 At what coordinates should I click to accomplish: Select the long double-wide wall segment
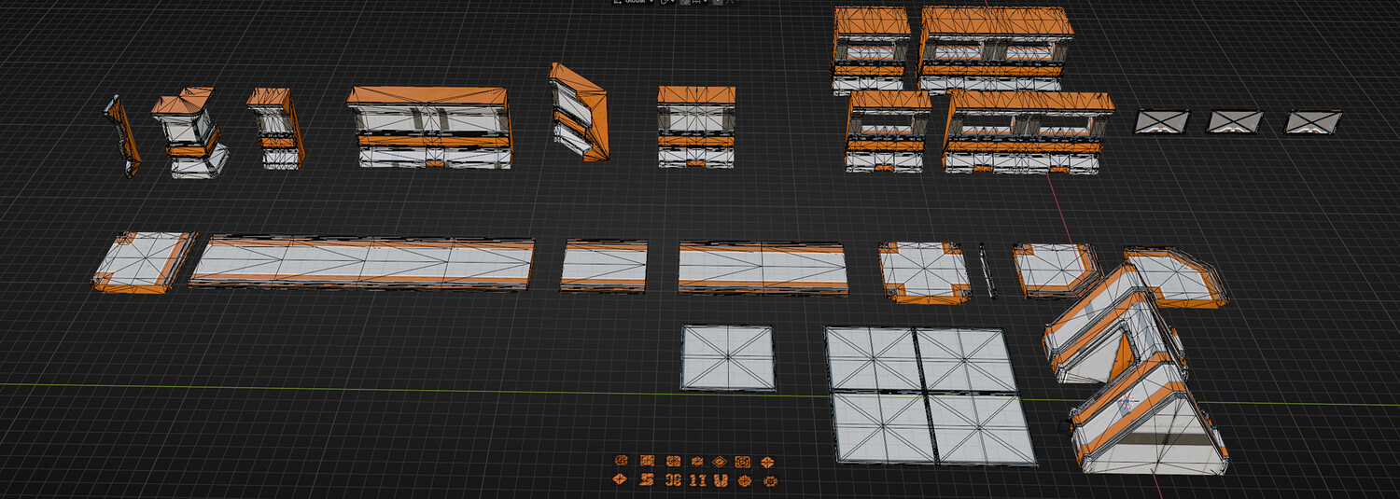tap(431, 127)
